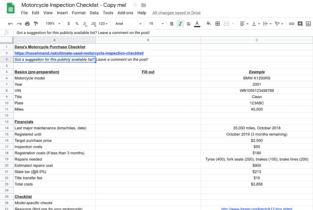The width and height of the screenshot is (313, 210).
Task: Open the Tools menu
Action: (x=108, y=13)
